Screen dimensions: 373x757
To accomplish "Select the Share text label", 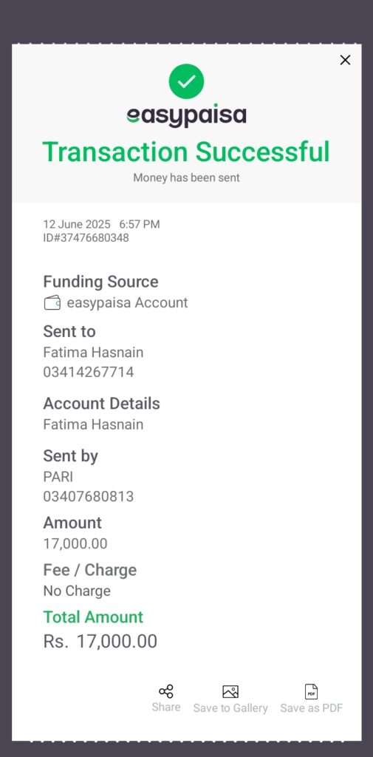I will point(166,707).
